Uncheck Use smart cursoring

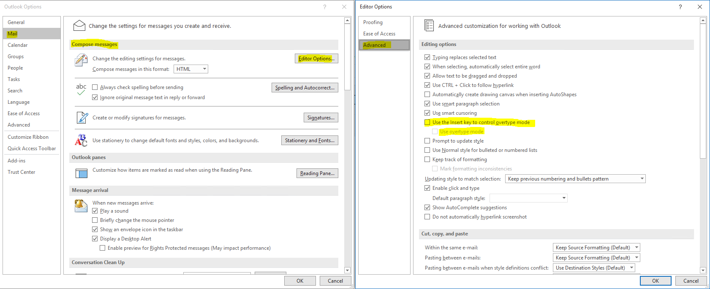point(427,113)
